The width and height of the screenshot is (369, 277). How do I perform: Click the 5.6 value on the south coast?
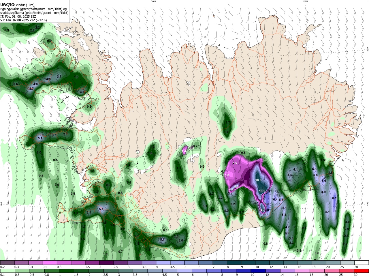[162, 239]
